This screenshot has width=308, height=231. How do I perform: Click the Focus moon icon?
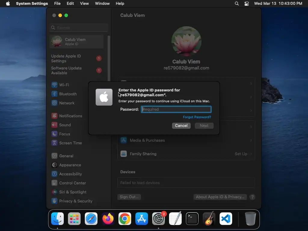[54, 134]
